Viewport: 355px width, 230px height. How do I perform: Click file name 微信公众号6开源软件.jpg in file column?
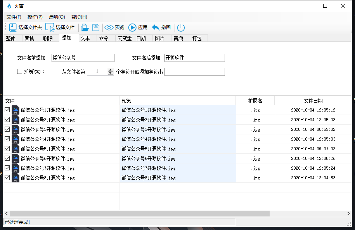48,159
